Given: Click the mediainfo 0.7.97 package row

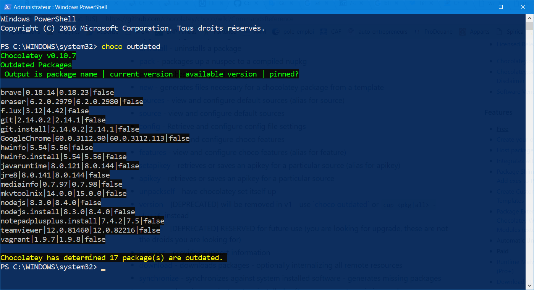Looking at the screenshot, I should [x=61, y=184].
